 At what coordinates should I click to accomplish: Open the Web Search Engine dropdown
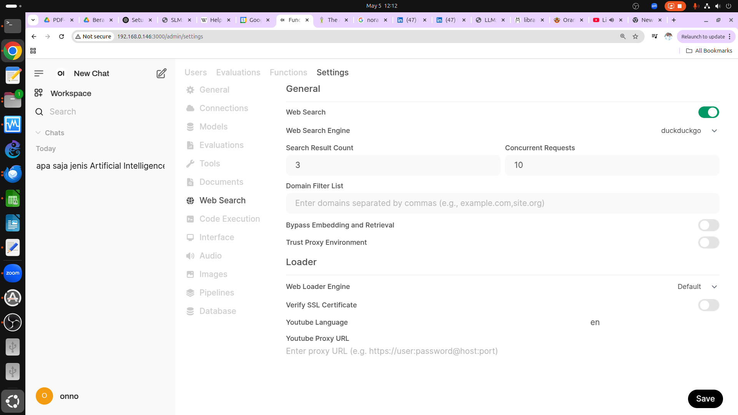pos(689,131)
